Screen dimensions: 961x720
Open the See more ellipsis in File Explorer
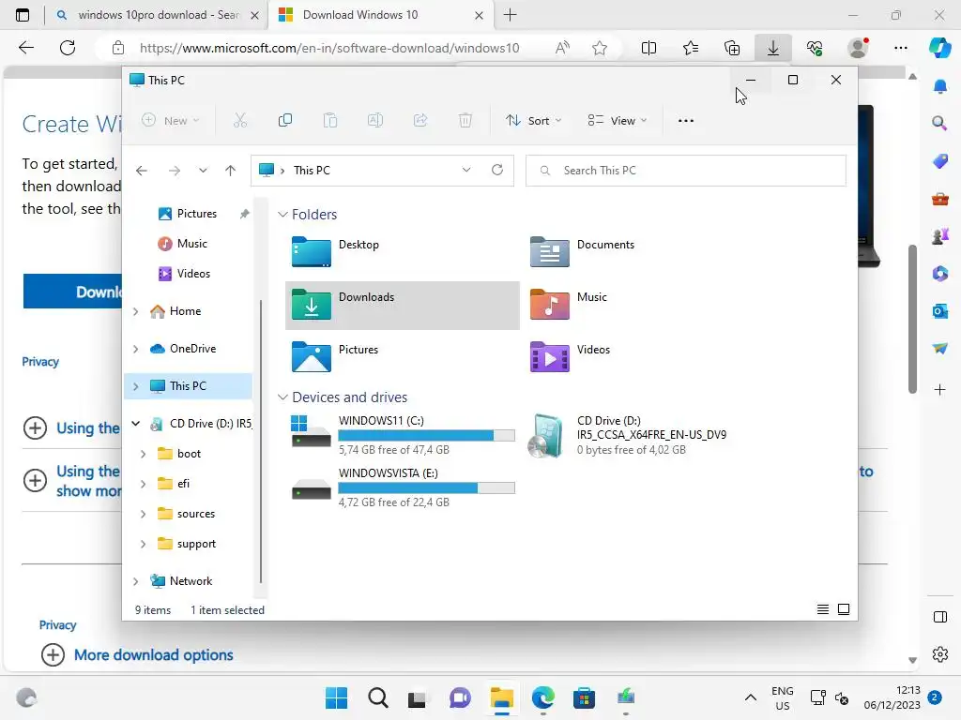coord(686,121)
